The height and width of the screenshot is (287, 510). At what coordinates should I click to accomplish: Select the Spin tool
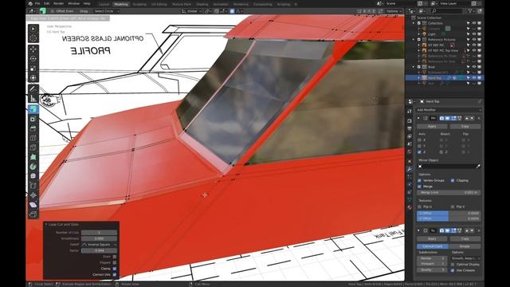[x=33, y=167]
